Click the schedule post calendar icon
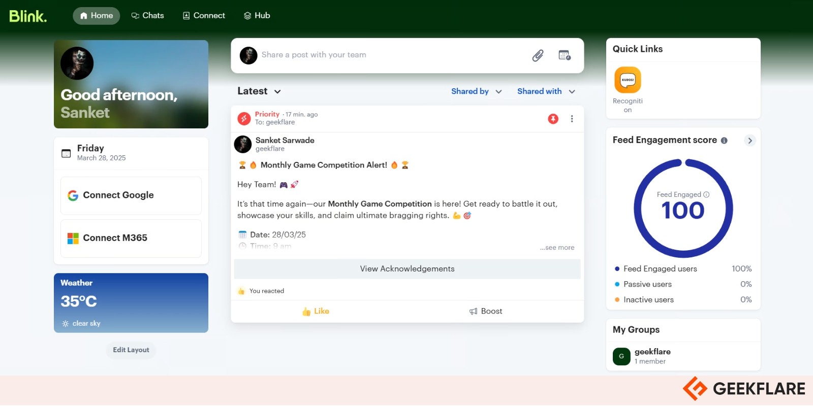Screen dimensions: 813x406 [x=565, y=55]
